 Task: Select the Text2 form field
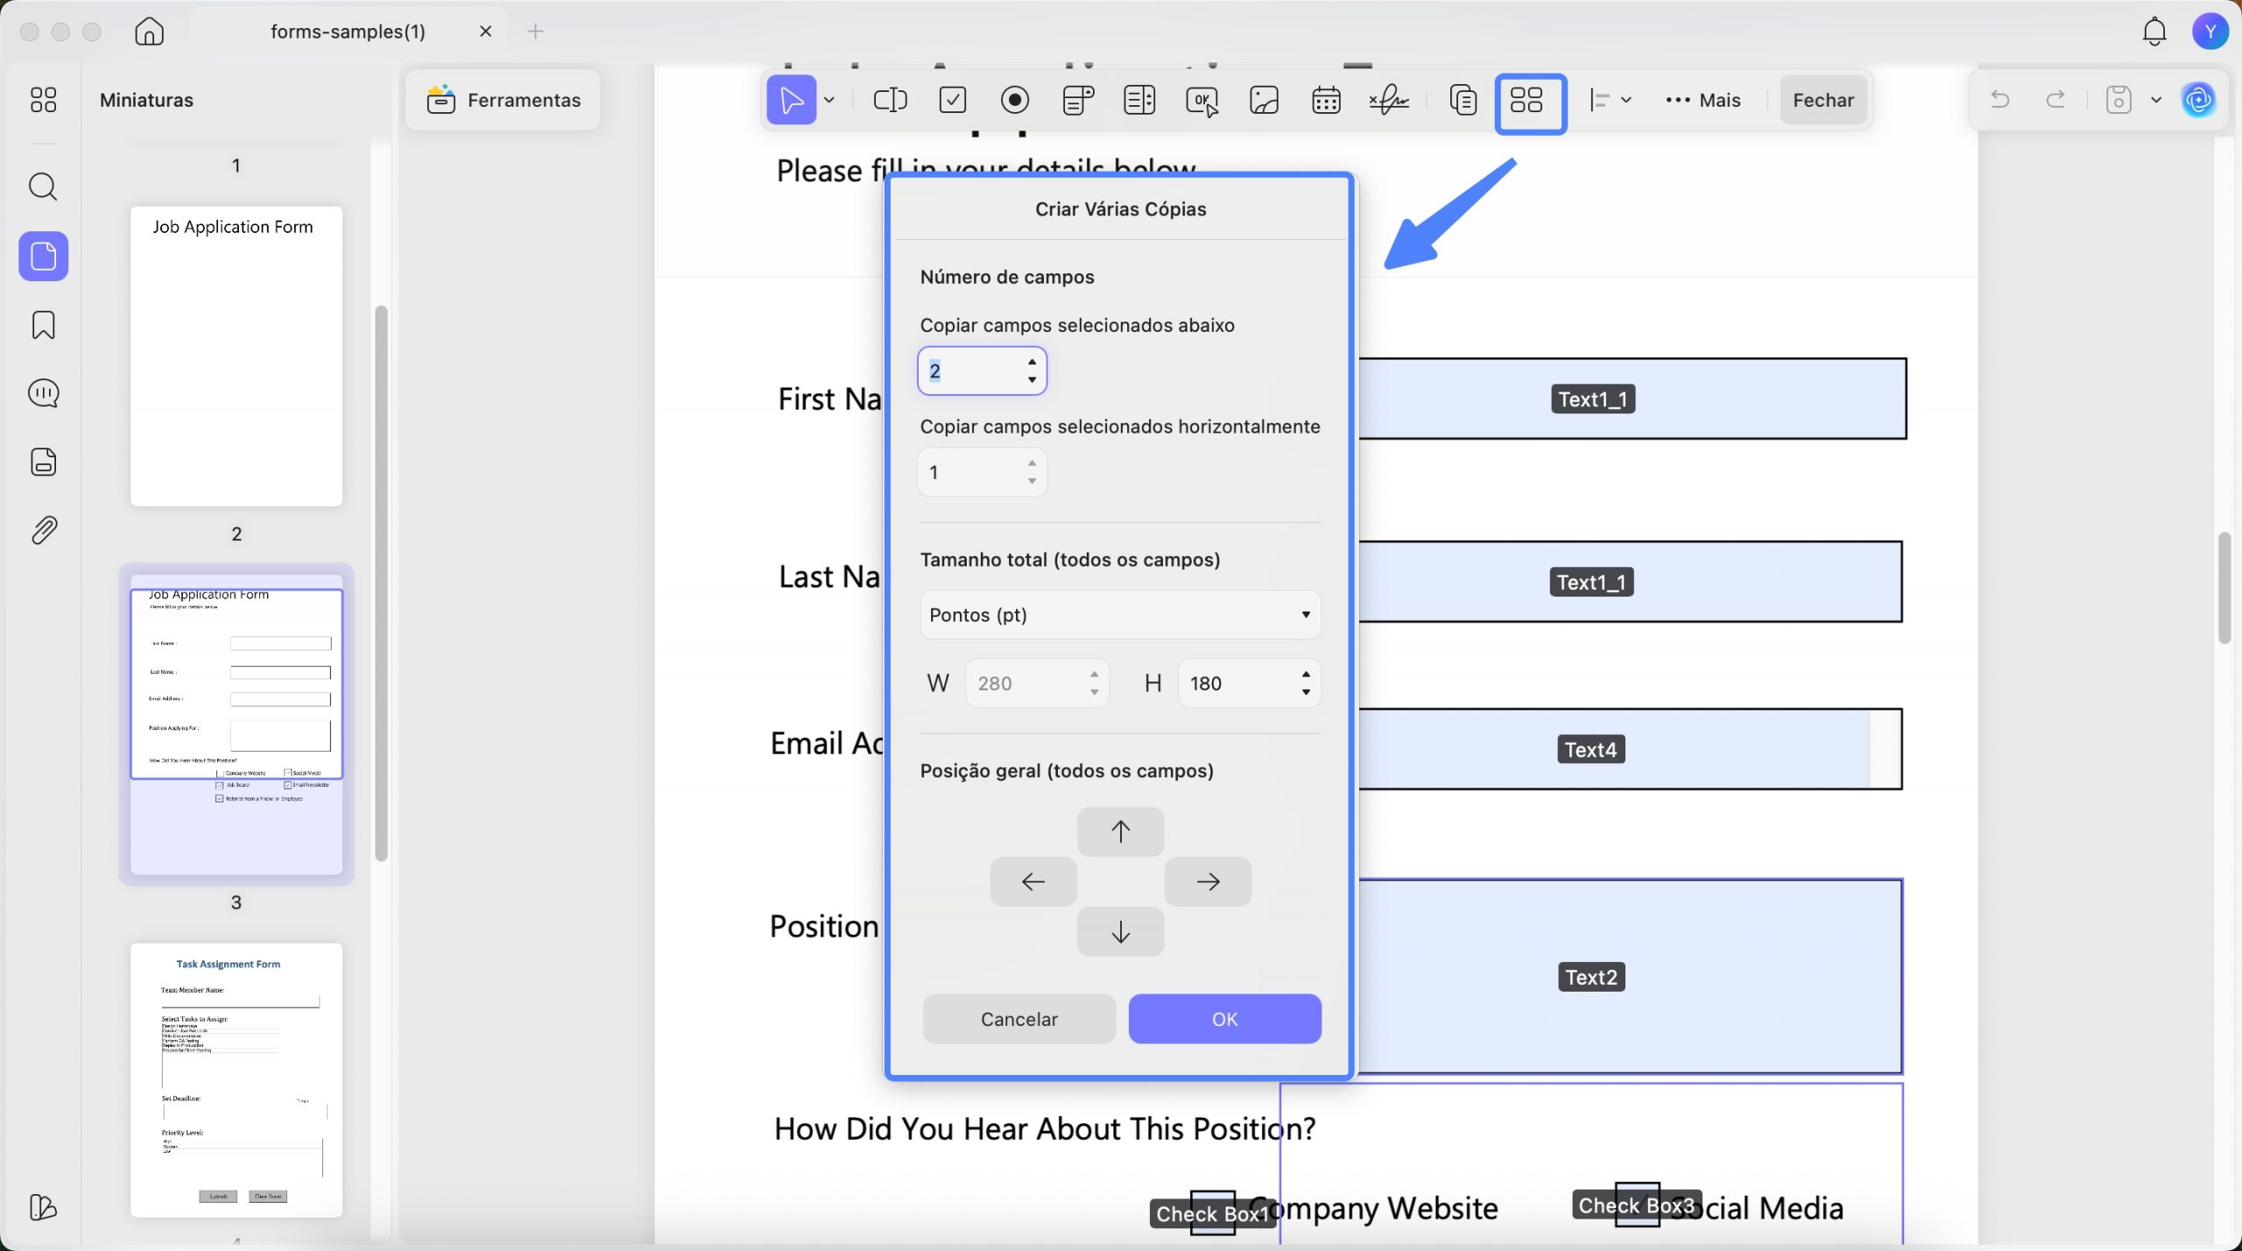[x=1630, y=977]
